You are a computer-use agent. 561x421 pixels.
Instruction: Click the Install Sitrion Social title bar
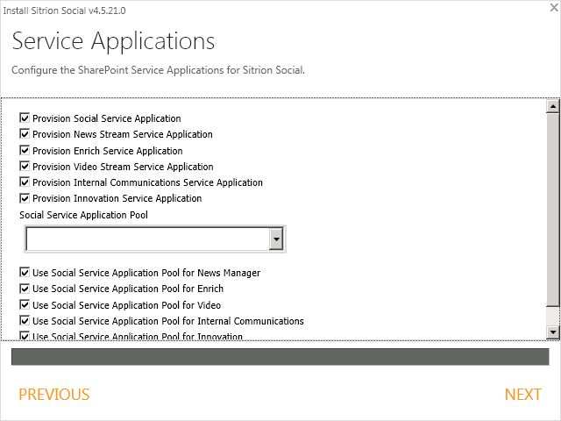click(280, 9)
